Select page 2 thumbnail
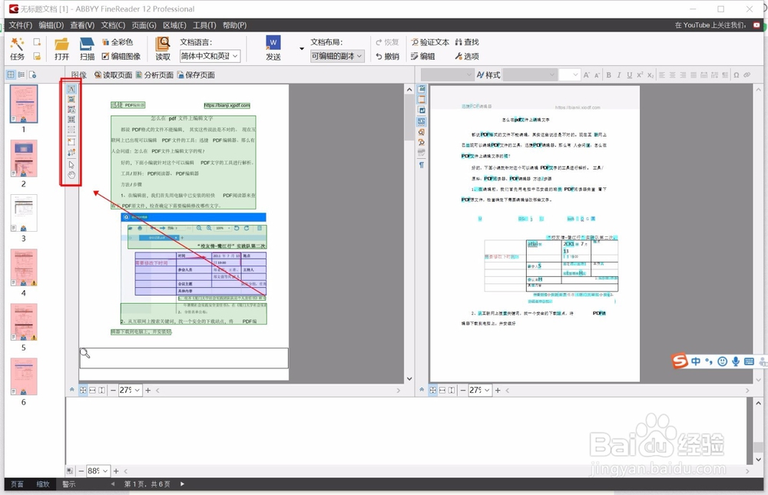The width and height of the screenshot is (768, 495). click(x=24, y=159)
